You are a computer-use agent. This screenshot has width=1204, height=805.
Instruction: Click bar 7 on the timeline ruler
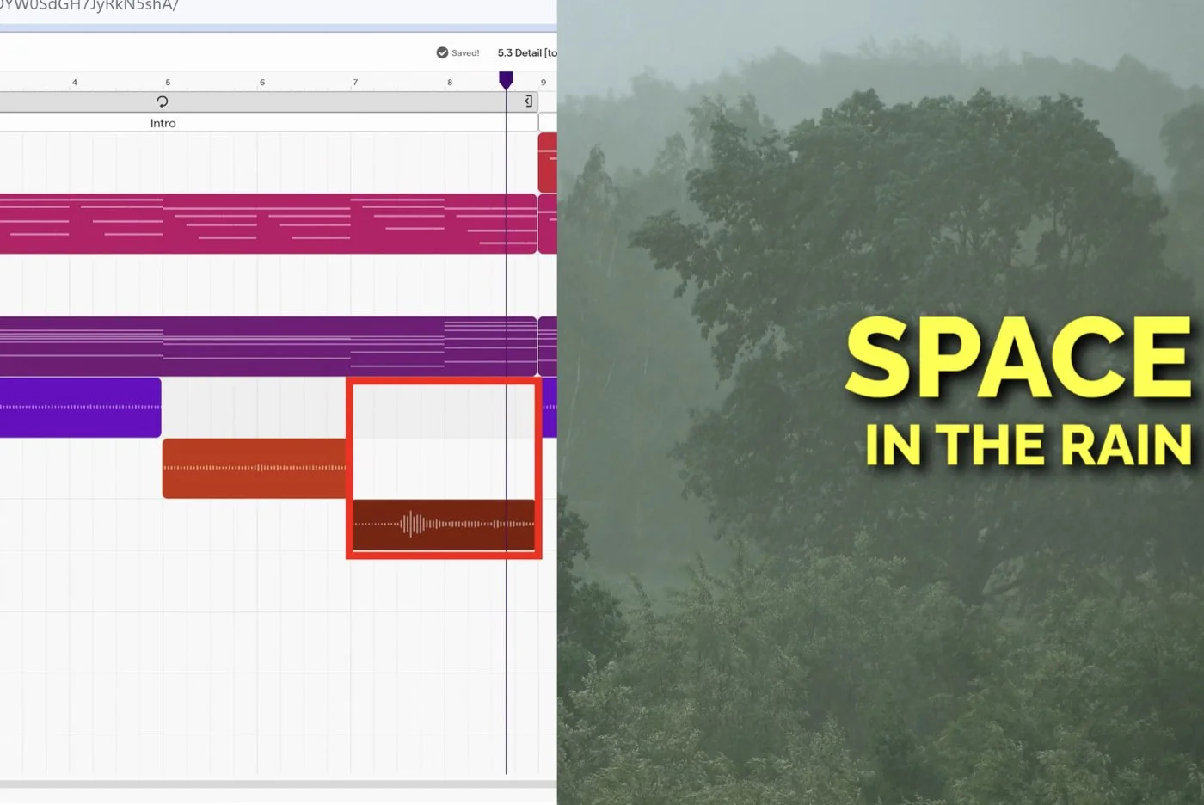point(355,83)
